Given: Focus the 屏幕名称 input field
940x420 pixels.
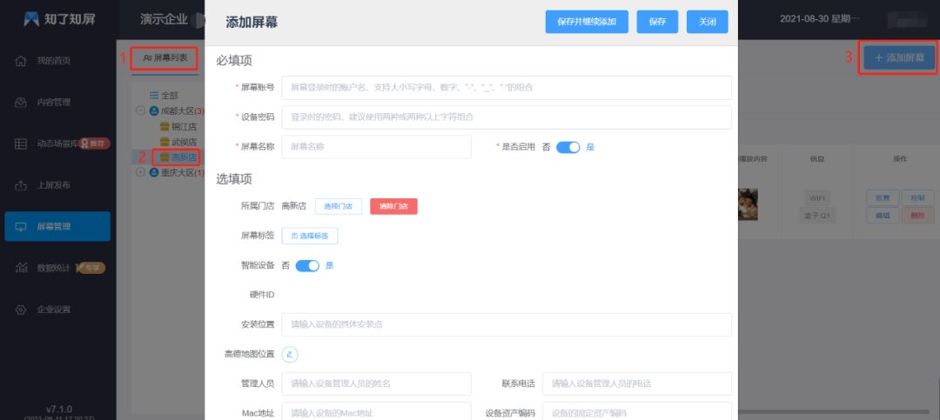Looking at the screenshot, I should coord(377,147).
